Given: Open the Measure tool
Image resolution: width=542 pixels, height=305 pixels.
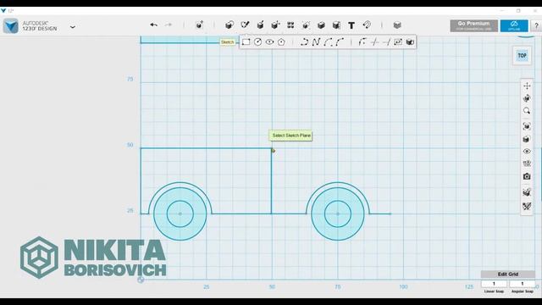Looking at the screenshot, I should 336,25.
